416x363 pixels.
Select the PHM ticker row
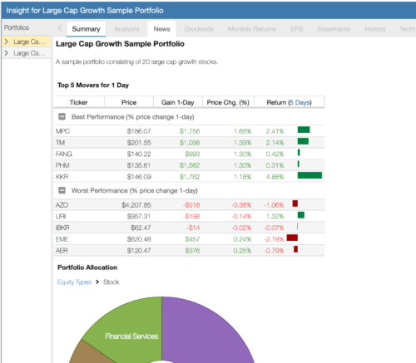coord(189,165)
